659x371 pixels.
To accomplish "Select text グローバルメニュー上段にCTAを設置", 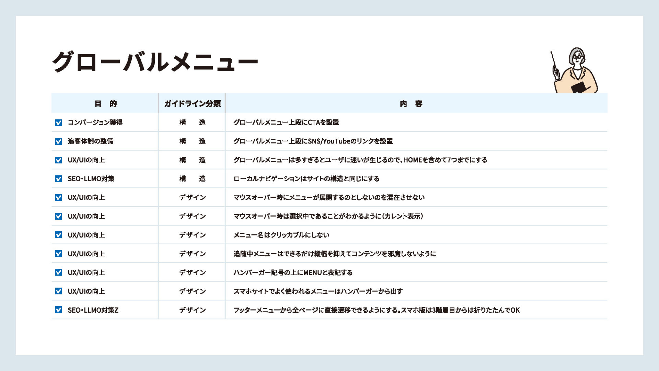I will pos(286,123).
